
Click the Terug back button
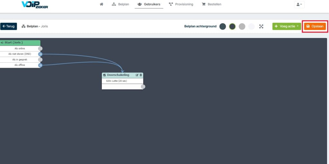pos(9,26)
